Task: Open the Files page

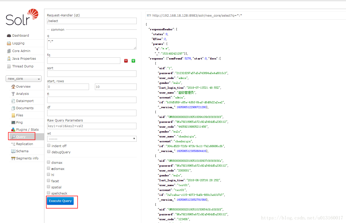Action: point(20,115)
